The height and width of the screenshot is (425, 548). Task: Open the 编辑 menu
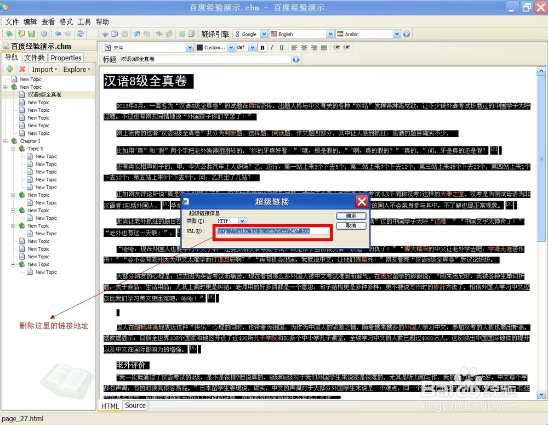pyautogui.click(x=30, y=22)
